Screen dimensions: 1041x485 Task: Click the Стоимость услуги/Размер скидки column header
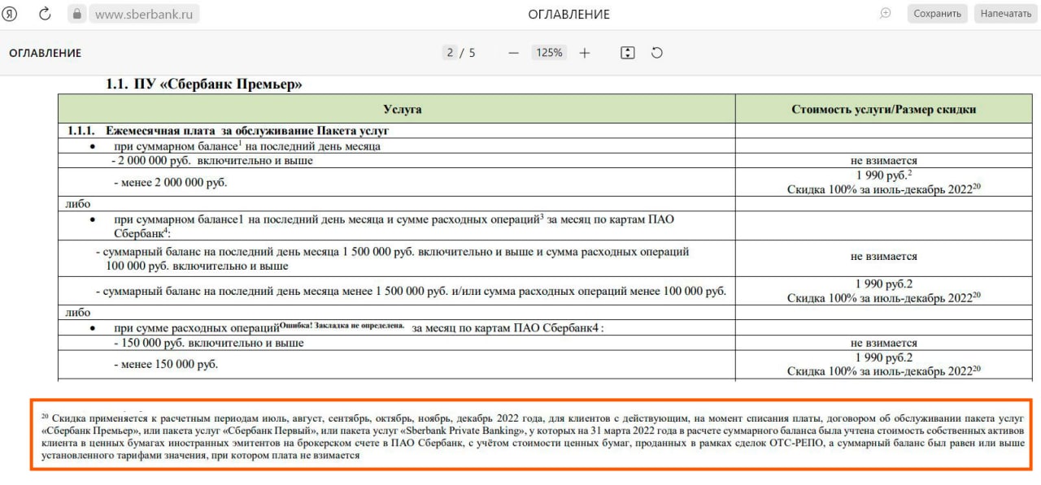coord(884,109)
